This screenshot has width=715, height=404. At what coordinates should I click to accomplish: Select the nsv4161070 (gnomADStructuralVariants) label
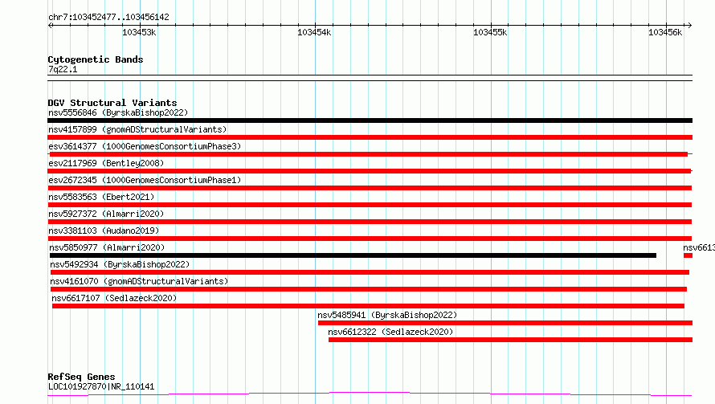pyautogui.click(x=139, y=281)
